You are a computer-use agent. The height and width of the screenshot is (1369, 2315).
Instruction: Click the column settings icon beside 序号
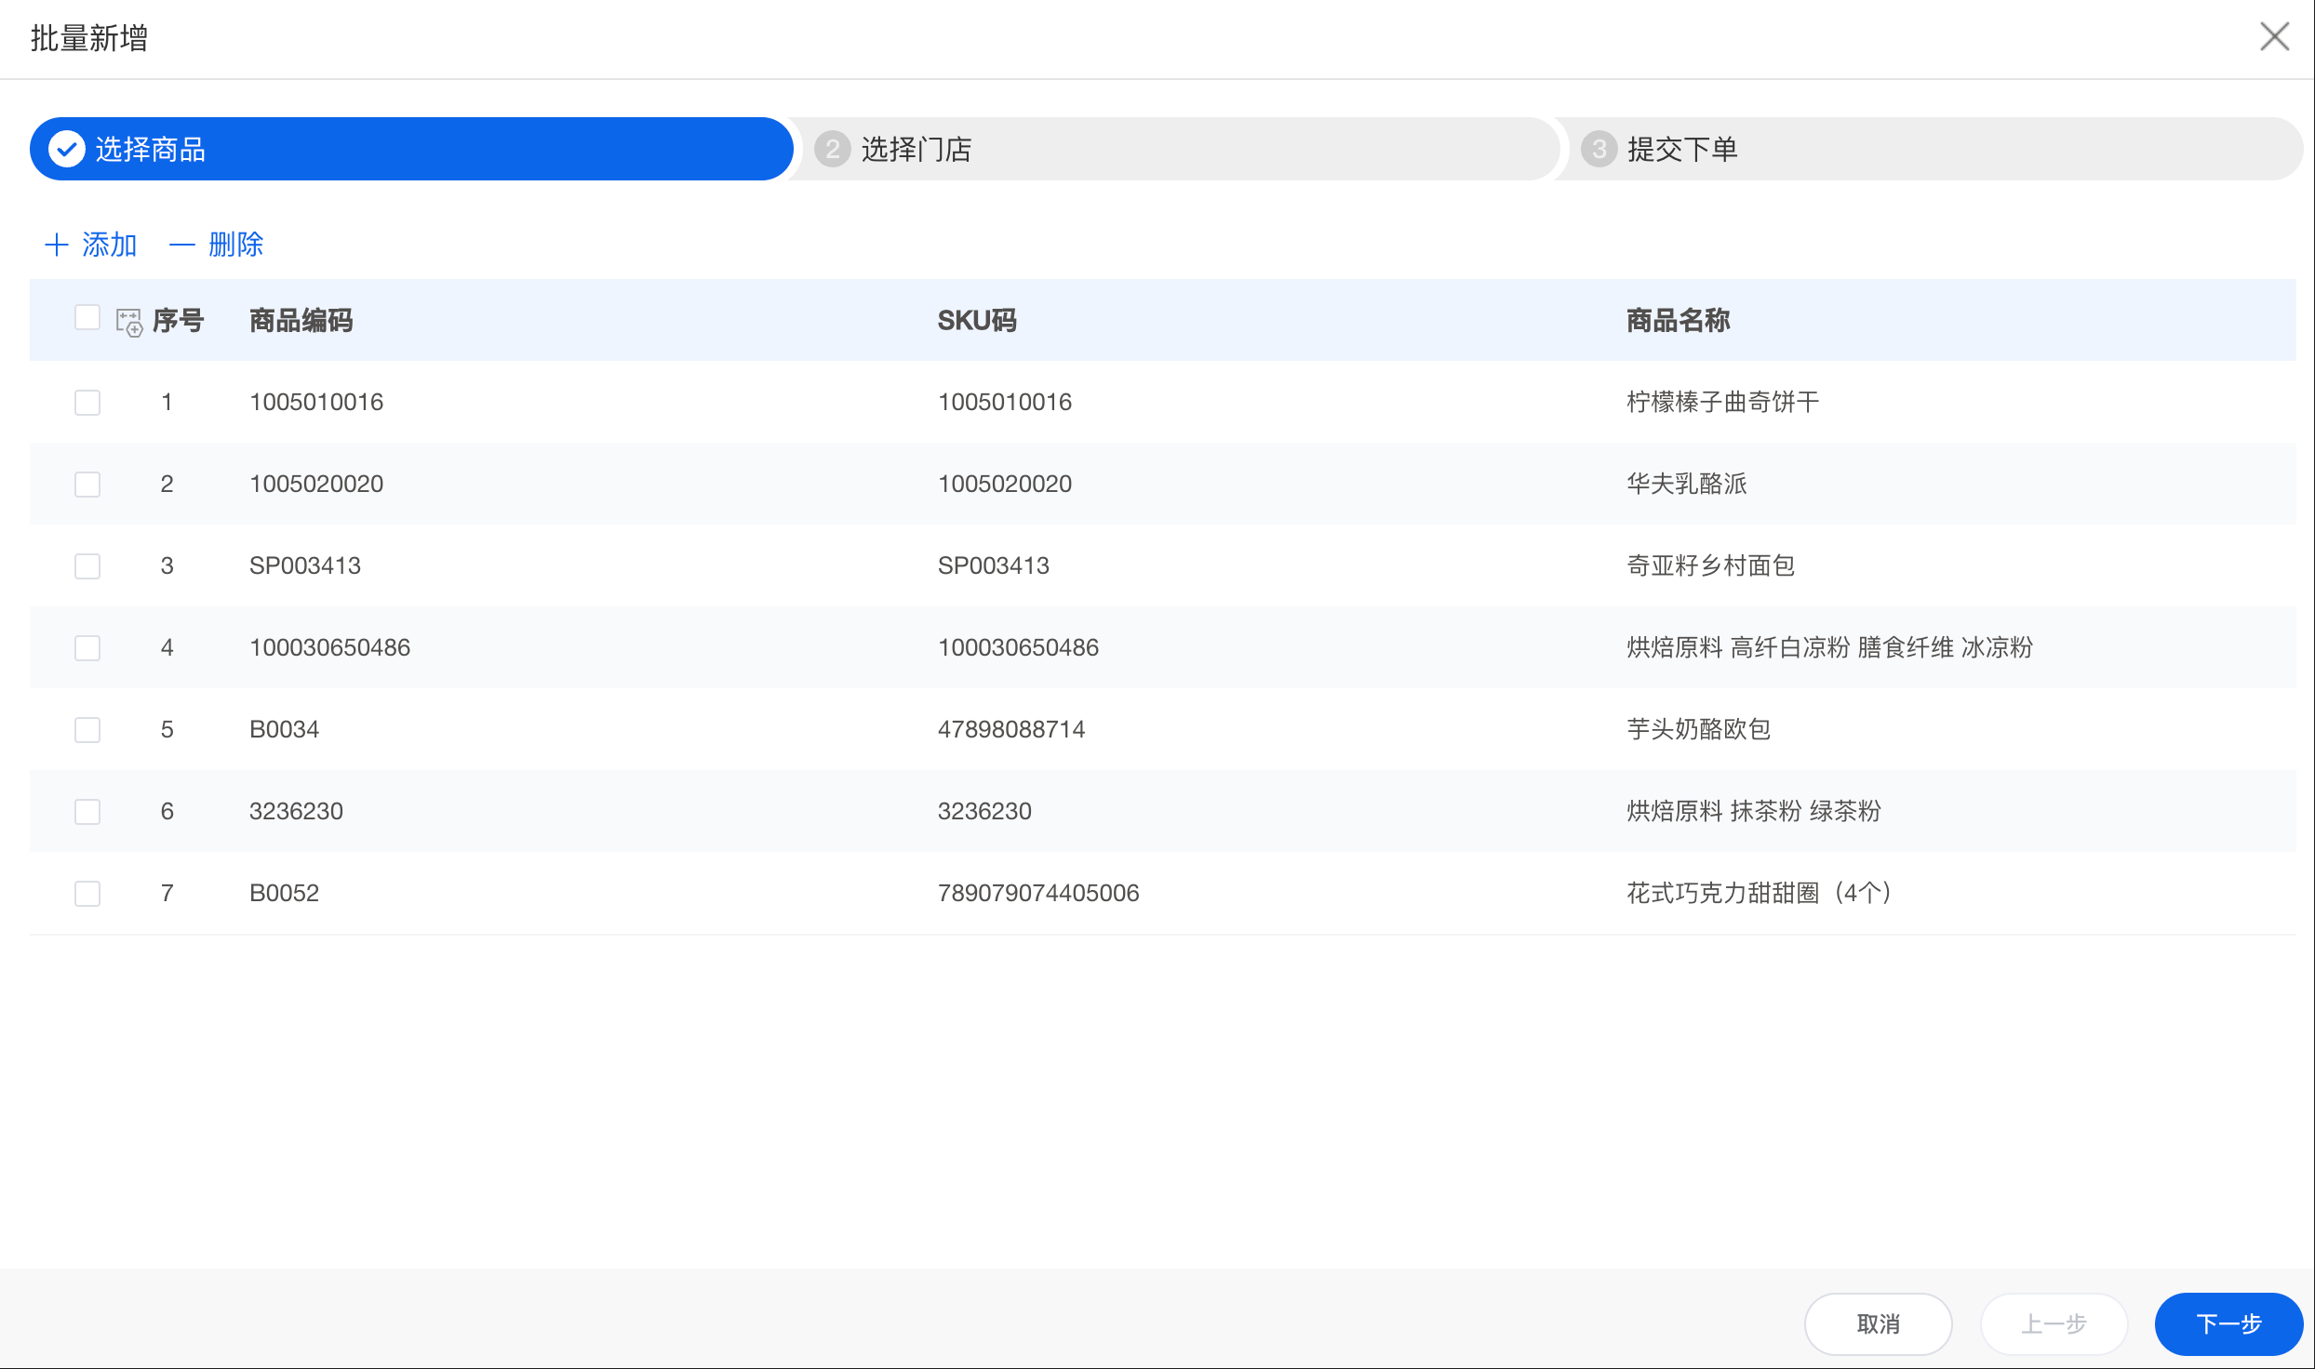[x=128, y=322]
